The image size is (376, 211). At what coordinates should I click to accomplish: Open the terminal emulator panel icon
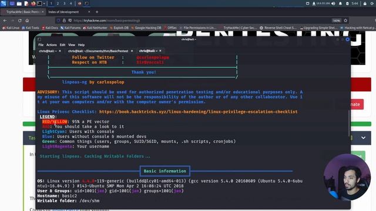click(39, 4)
